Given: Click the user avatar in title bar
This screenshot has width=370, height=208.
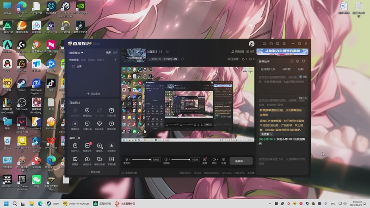Looking at the screenshot, I should pyautogui.click(x=252, y=43).
